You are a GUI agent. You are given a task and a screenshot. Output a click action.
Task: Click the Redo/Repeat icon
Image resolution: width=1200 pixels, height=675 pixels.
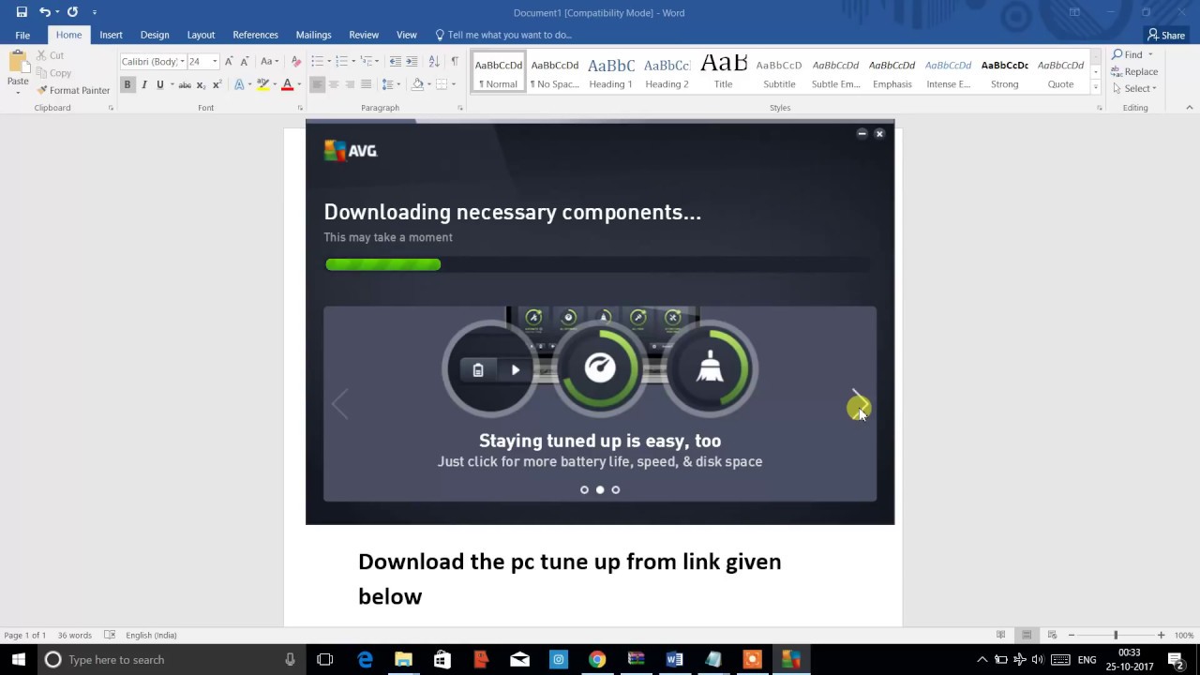point(72,12)
